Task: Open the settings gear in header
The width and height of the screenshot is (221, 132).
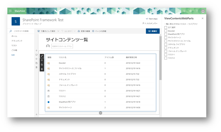Action: point(190,11)
